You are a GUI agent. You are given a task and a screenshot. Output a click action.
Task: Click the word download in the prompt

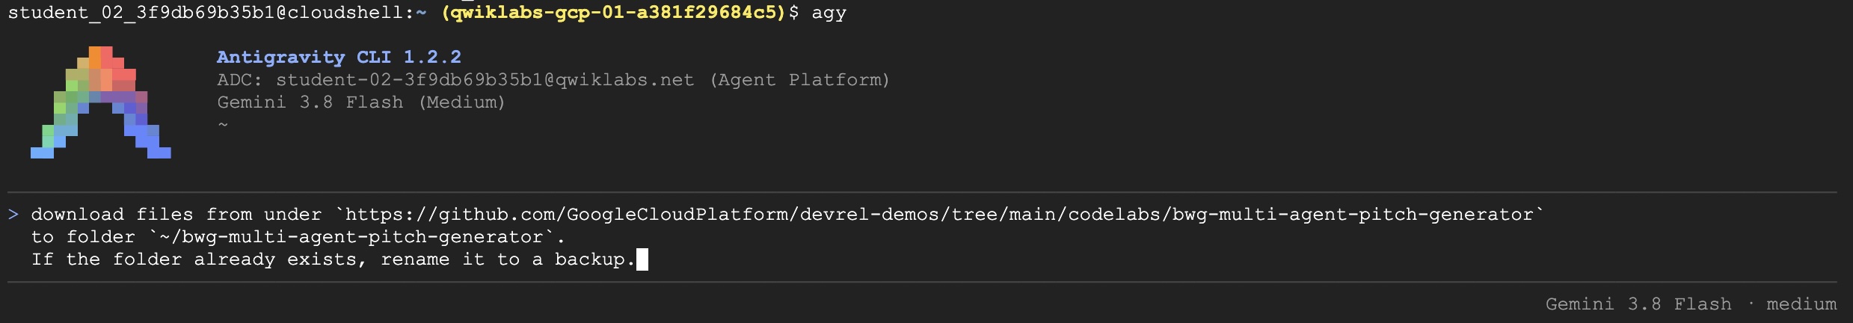77,215
